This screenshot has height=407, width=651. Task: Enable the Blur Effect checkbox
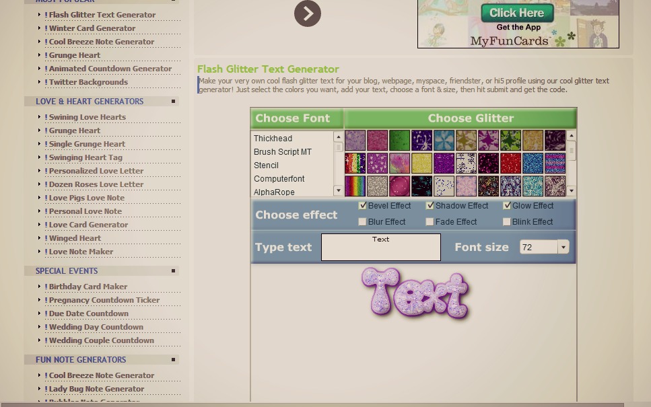363,222
